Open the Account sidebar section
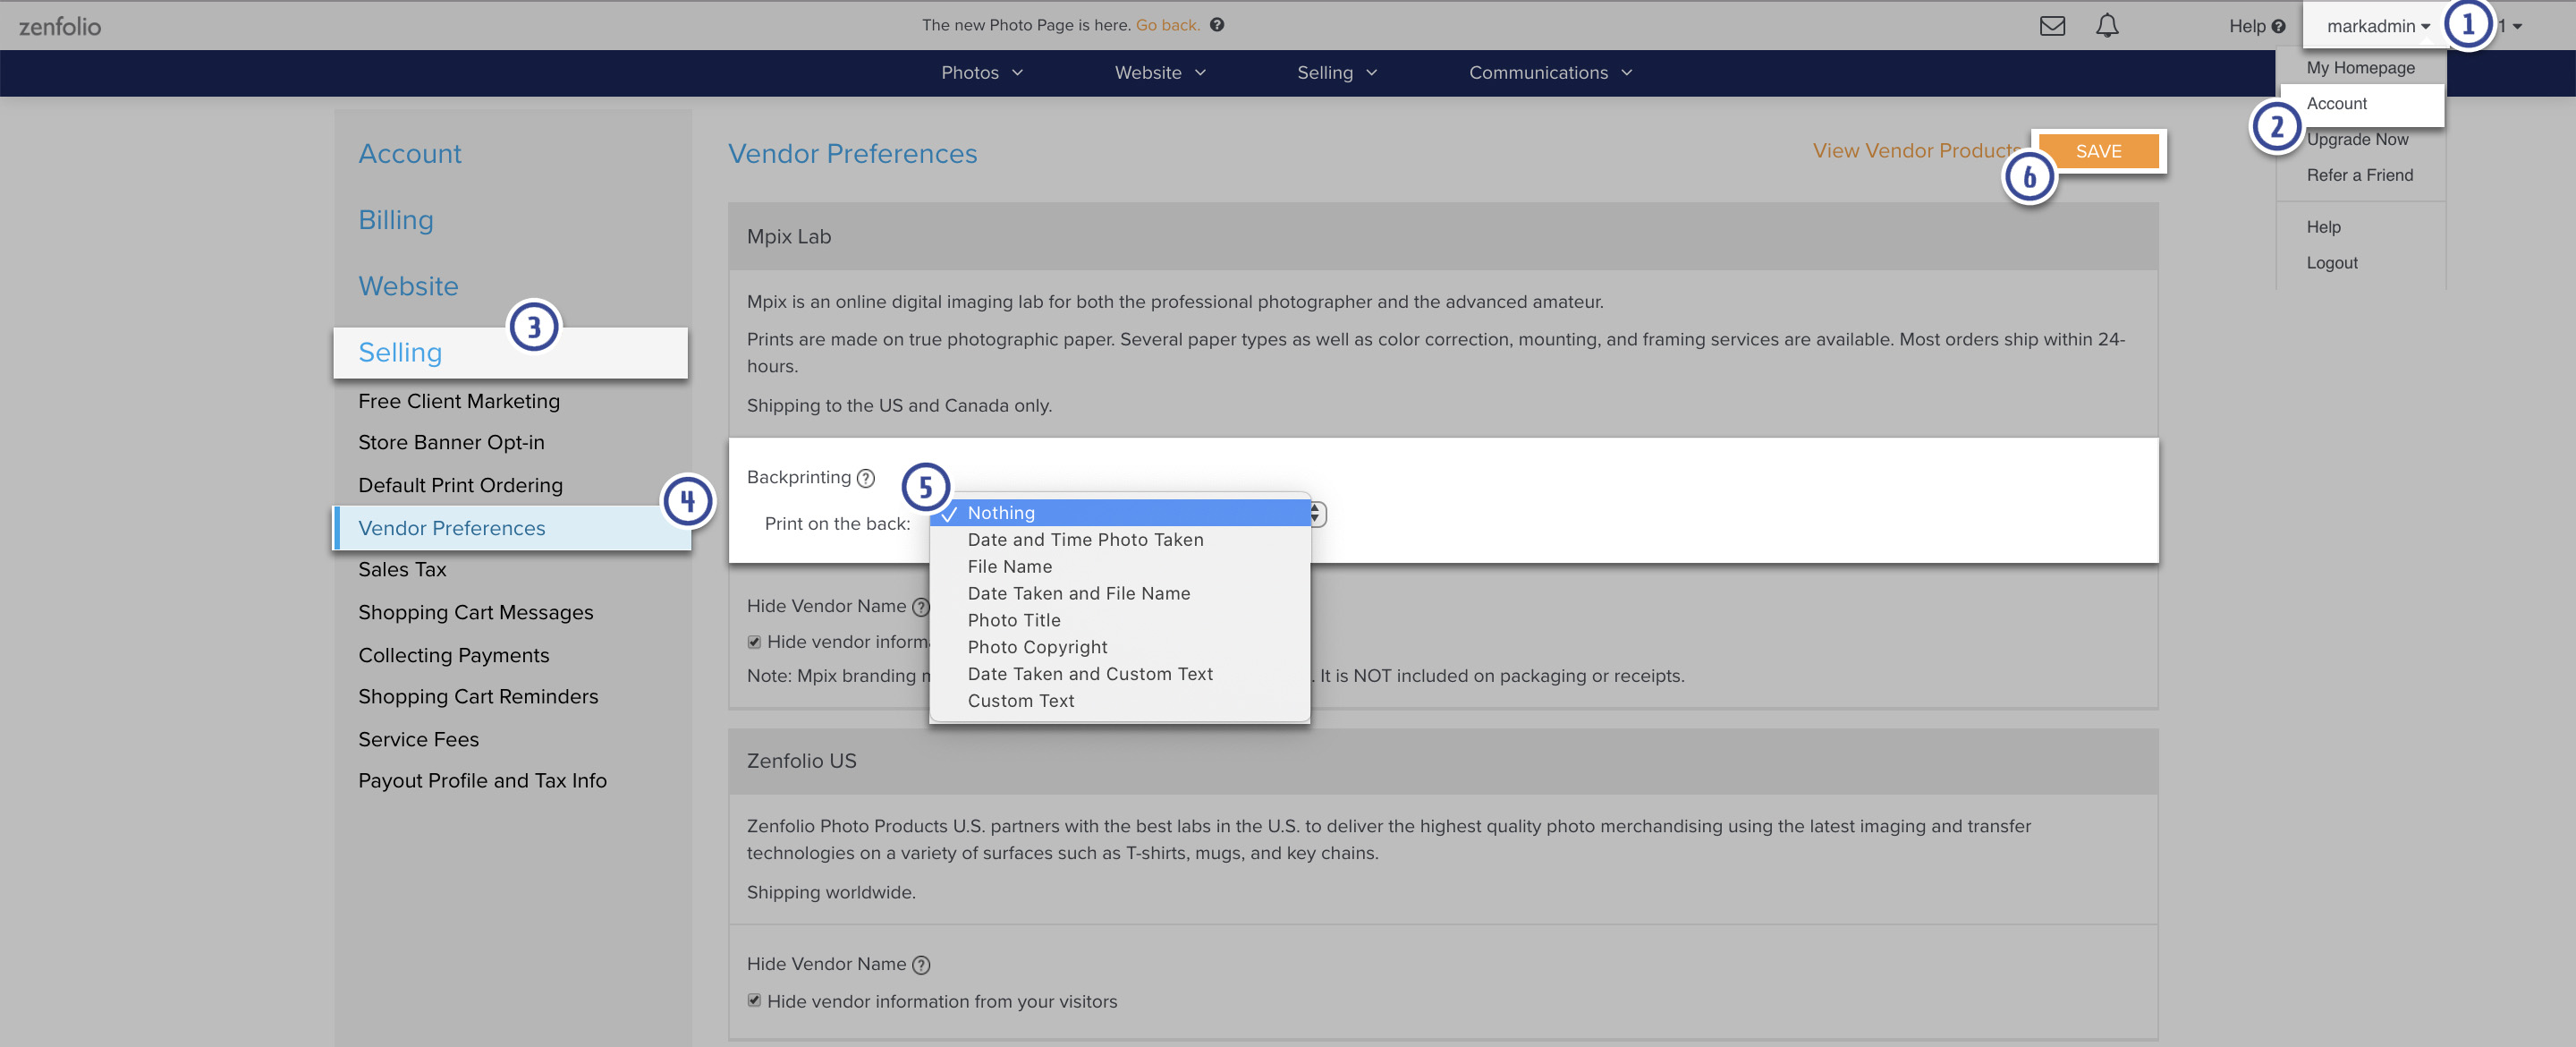This screenshot has width=2576, height=1047. (x=410, y=154)
